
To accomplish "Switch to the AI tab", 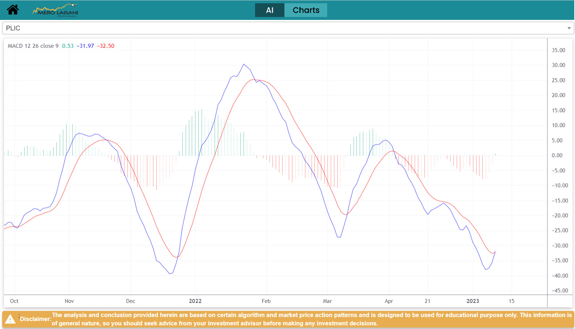I will pyautogui.click(x=270, y=10).
